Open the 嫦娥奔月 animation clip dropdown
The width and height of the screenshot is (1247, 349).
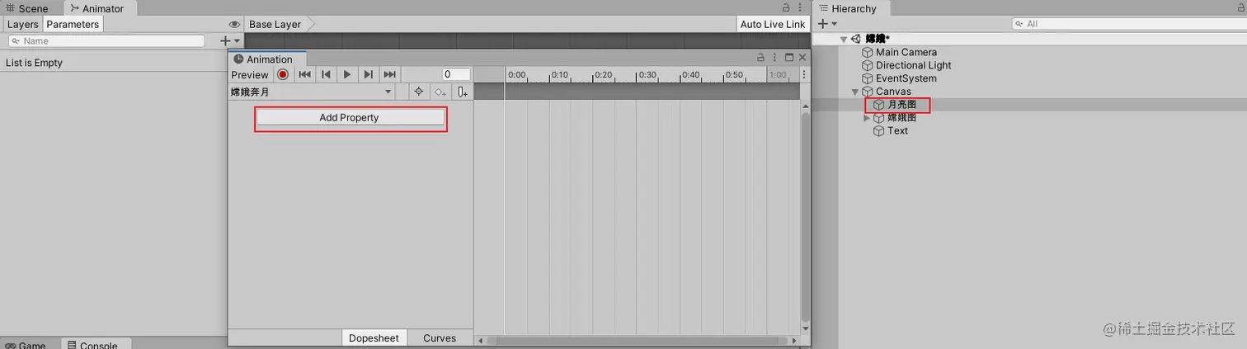click(x=312, y=92)
